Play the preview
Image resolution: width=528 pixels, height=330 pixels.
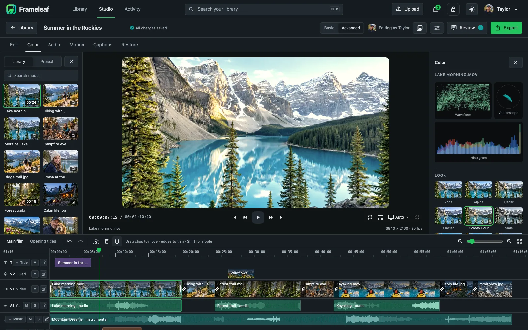[x=258, y=217]
